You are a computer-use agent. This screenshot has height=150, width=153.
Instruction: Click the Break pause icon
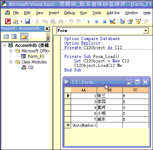96,22
